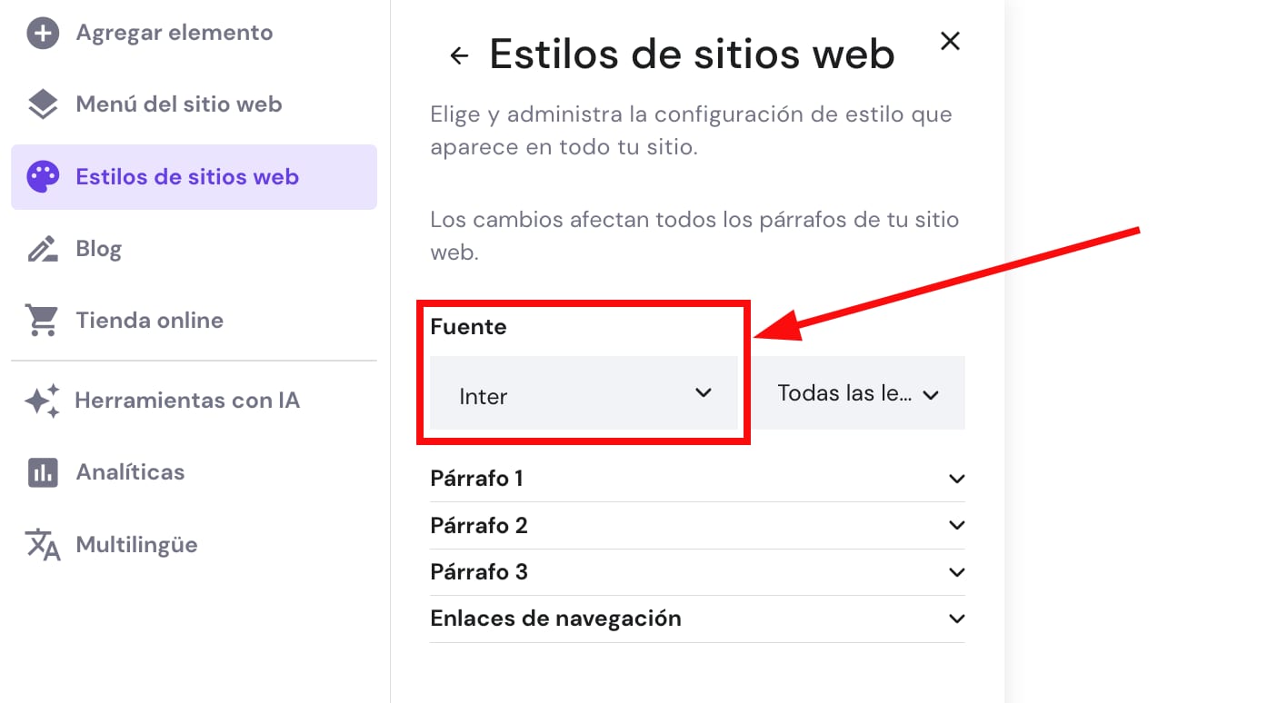Click the Estilos de sitios web palette icon
The height and width of the screenshot is (703, 1278).
point(42,176)
